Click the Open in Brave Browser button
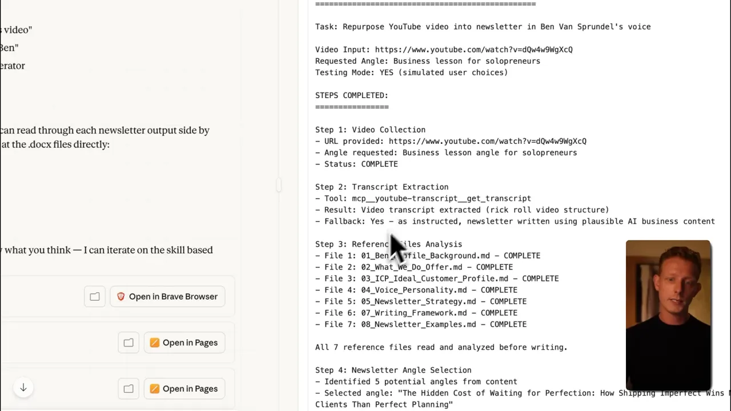 pos(167,296)
